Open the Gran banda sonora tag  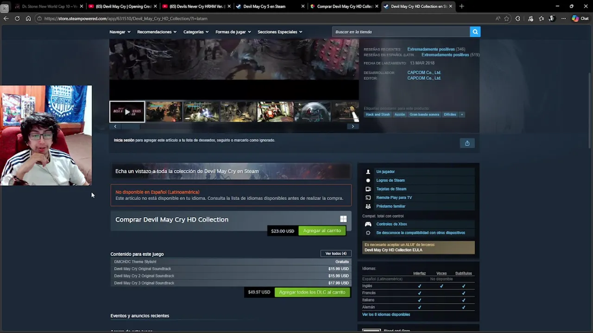424,115
